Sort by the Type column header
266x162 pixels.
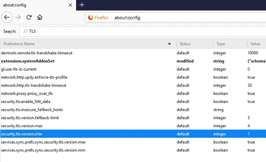230,44
